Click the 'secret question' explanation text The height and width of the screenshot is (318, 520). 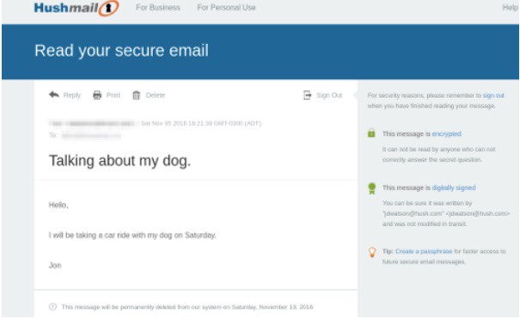pos(438,155)
